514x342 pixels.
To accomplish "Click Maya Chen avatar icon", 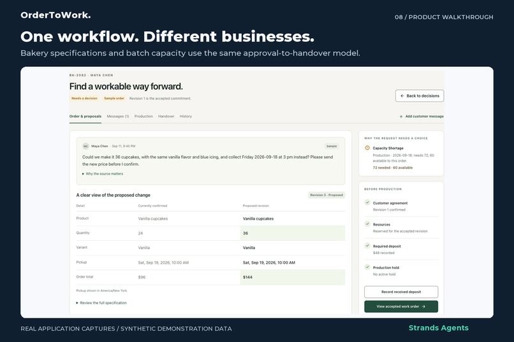I will tap(85, 146).
